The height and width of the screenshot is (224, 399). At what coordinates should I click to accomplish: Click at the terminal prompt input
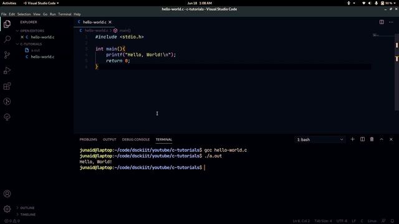pyautogui.click(x=205, y=167)
